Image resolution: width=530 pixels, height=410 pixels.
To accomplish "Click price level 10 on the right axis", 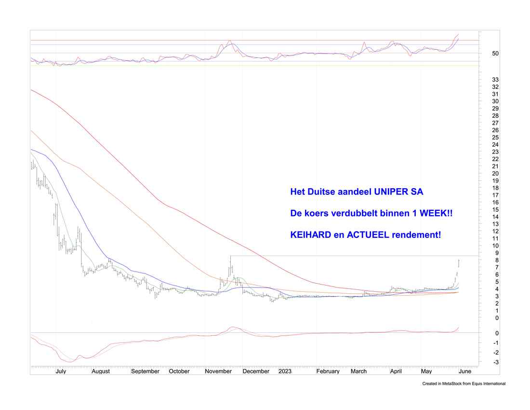I will coord(495,246).
